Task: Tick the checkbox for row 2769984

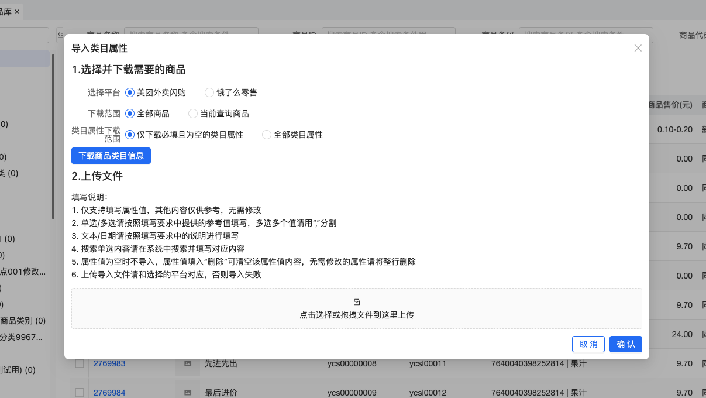Action: click(x=80, y=393)
